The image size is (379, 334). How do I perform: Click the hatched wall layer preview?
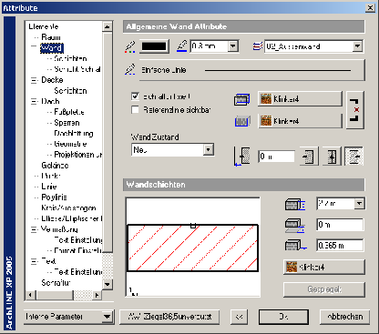193,248
